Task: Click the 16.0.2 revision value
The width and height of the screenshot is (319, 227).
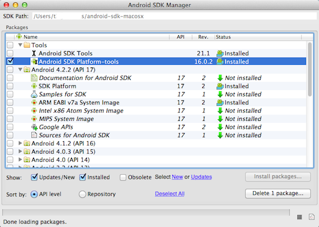Action: click(x=203, y=61)
